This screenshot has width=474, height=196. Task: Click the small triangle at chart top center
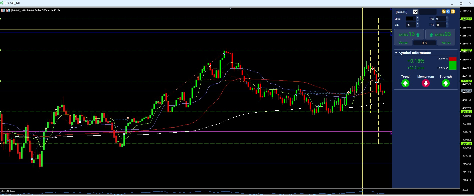[230, 8]
